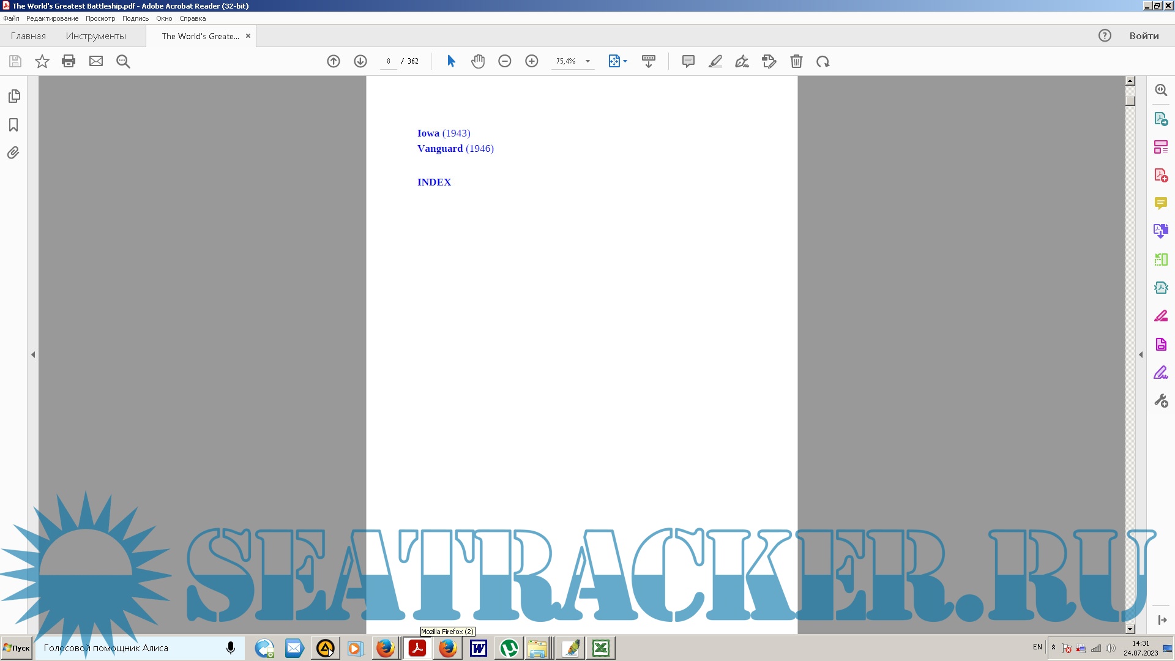The height and width of the screenshot is (661, 1175).
Task: Open the page thumbnails panel icon
Action: pyautogui.click(x=14, y=96)
